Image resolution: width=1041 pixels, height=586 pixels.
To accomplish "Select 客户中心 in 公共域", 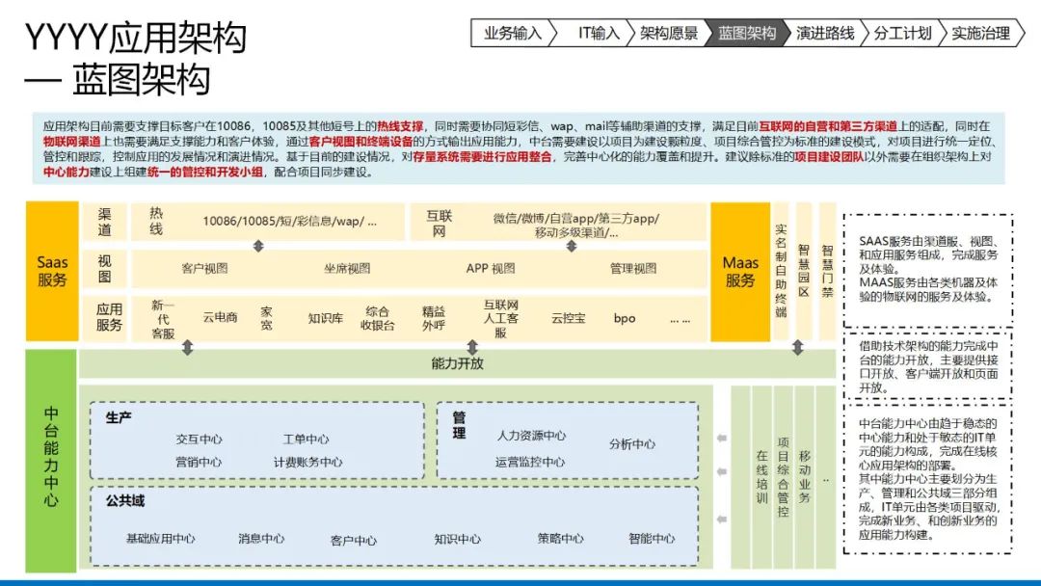I will coord(353,540).
